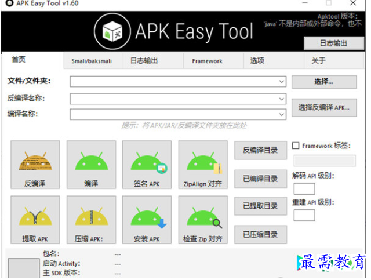Click the 提取 APK extract icon

[x=35, y=220]
